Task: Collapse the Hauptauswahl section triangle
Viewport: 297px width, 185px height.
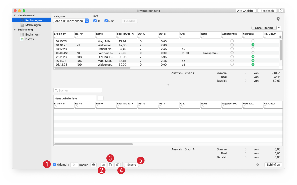Action: [15, 15]
